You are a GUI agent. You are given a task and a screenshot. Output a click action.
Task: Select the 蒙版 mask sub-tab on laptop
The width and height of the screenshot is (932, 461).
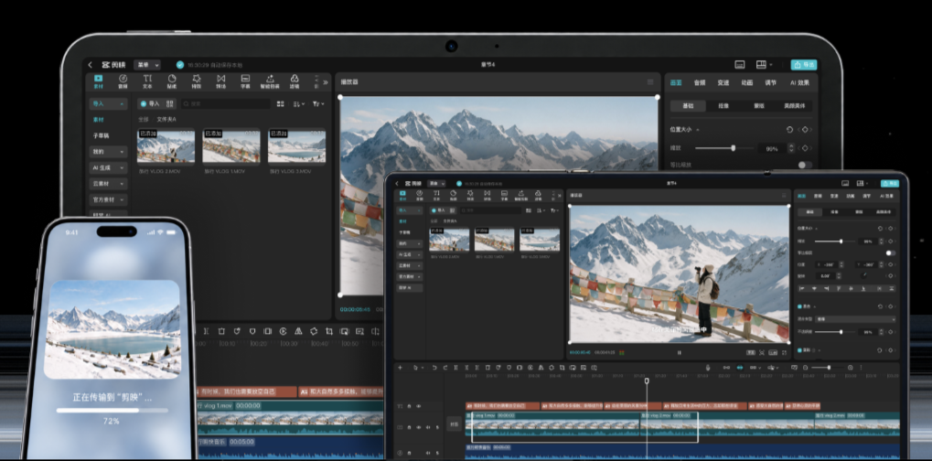pos(759,106)
